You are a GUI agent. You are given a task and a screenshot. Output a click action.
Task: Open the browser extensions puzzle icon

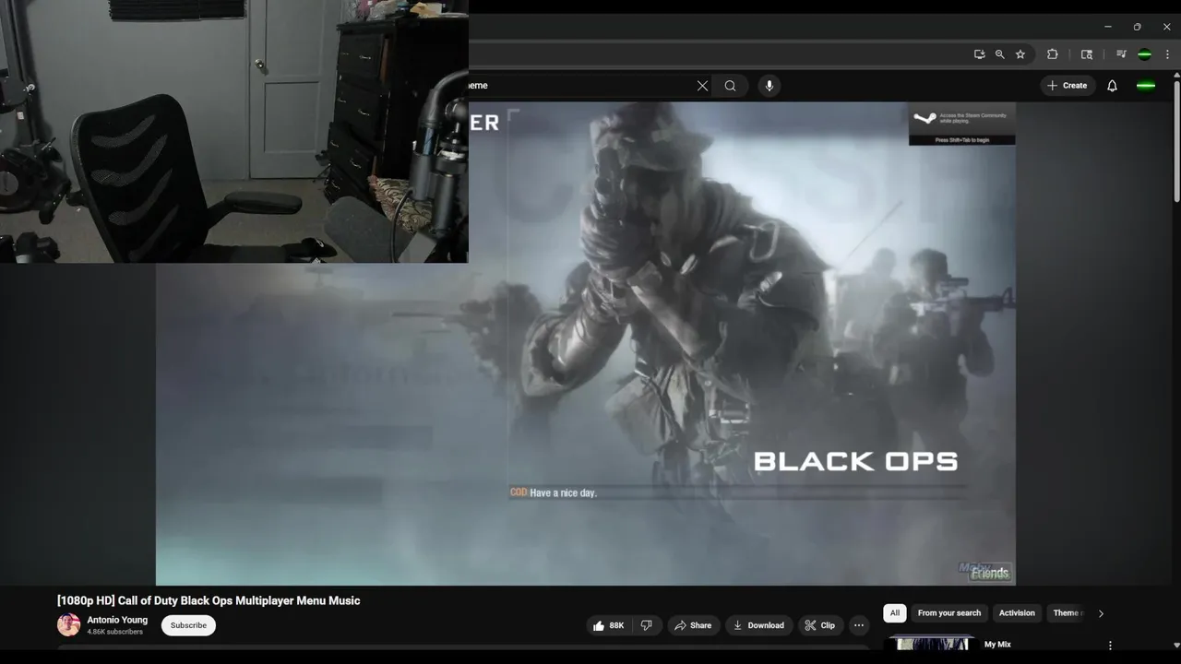pyautogui.click(x=1052, y=54)
